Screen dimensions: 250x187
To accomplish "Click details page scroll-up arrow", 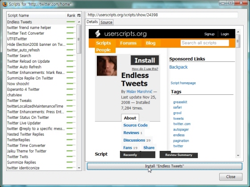I will point(238,32).
